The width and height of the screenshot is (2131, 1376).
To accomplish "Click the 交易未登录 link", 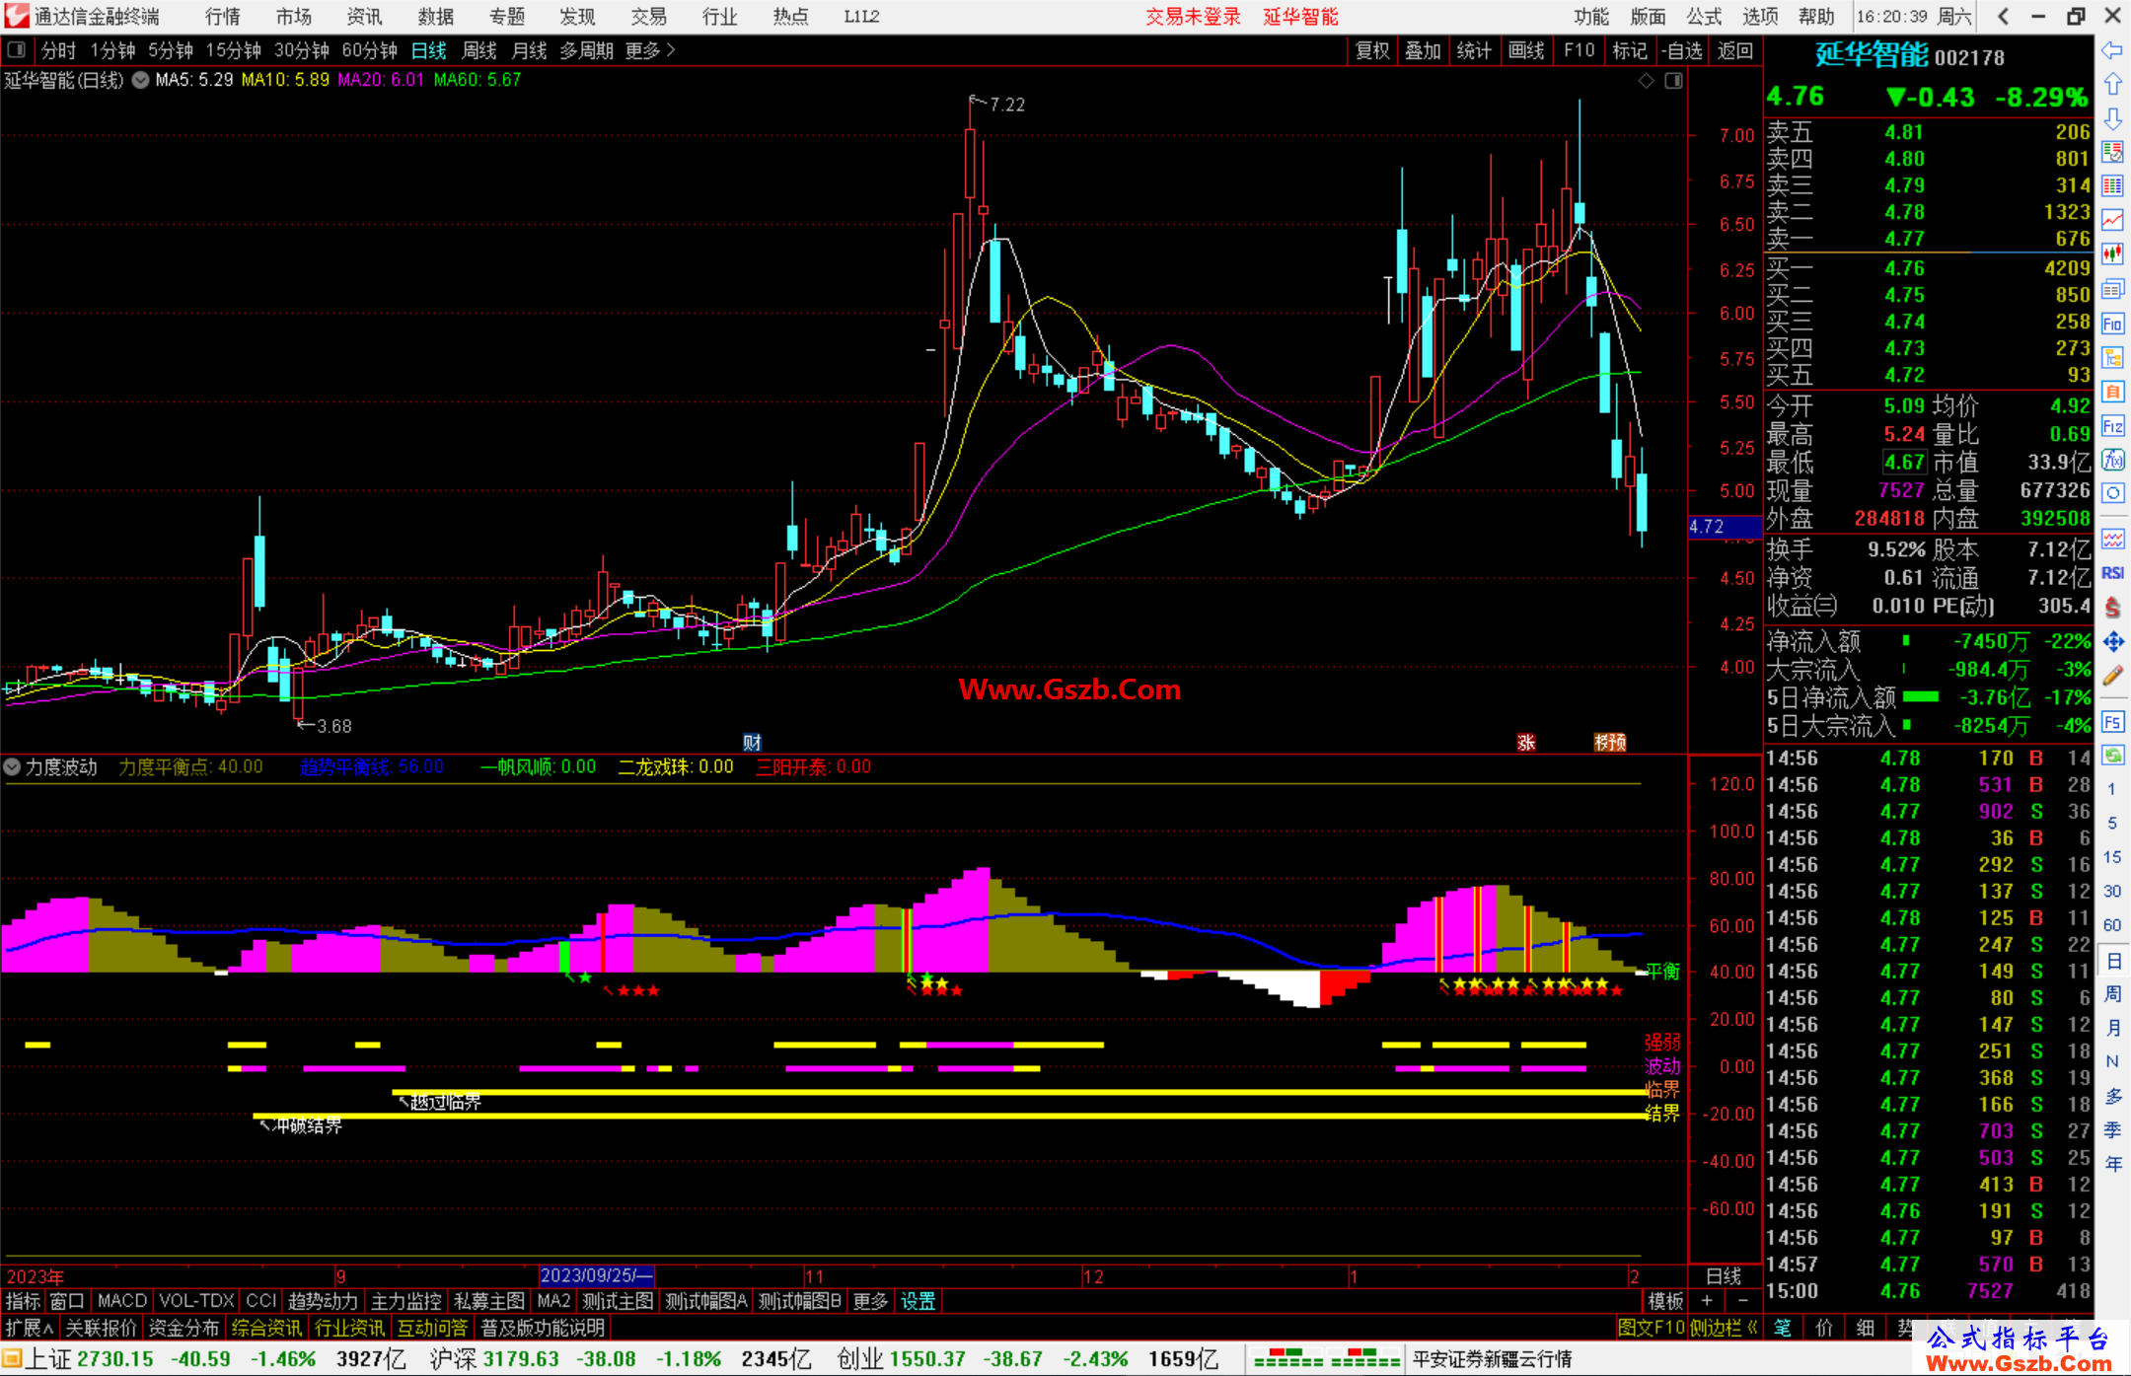I will point(1193,16).
